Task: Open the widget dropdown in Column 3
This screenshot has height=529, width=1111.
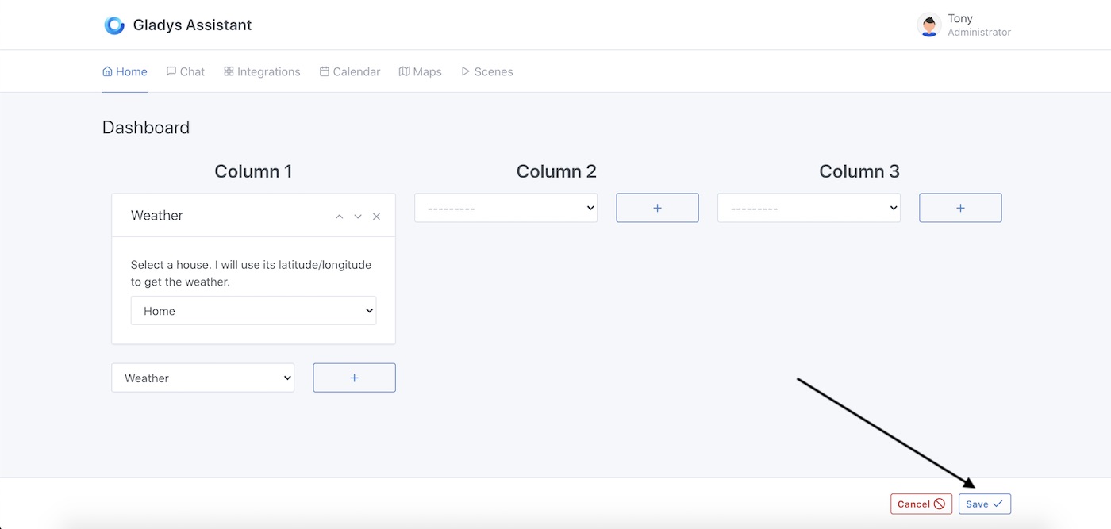Action: 808,207
